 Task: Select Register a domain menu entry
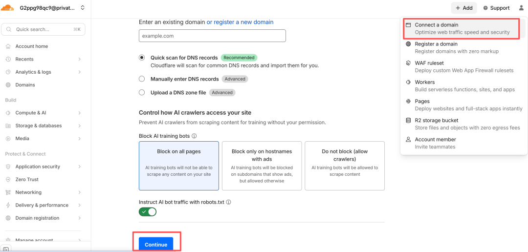463,47
